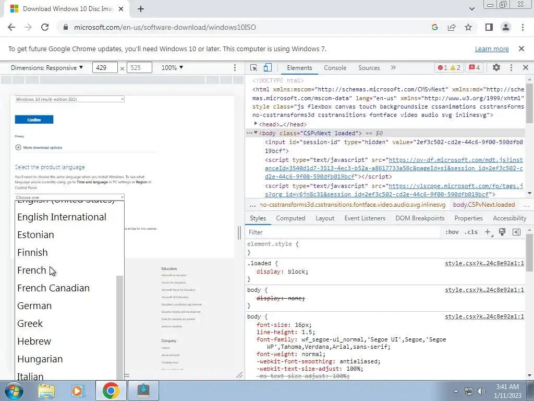This screenshot has width=534, height=401.
Task: Open the Windows Start menu
Action: tap(14, 391)
